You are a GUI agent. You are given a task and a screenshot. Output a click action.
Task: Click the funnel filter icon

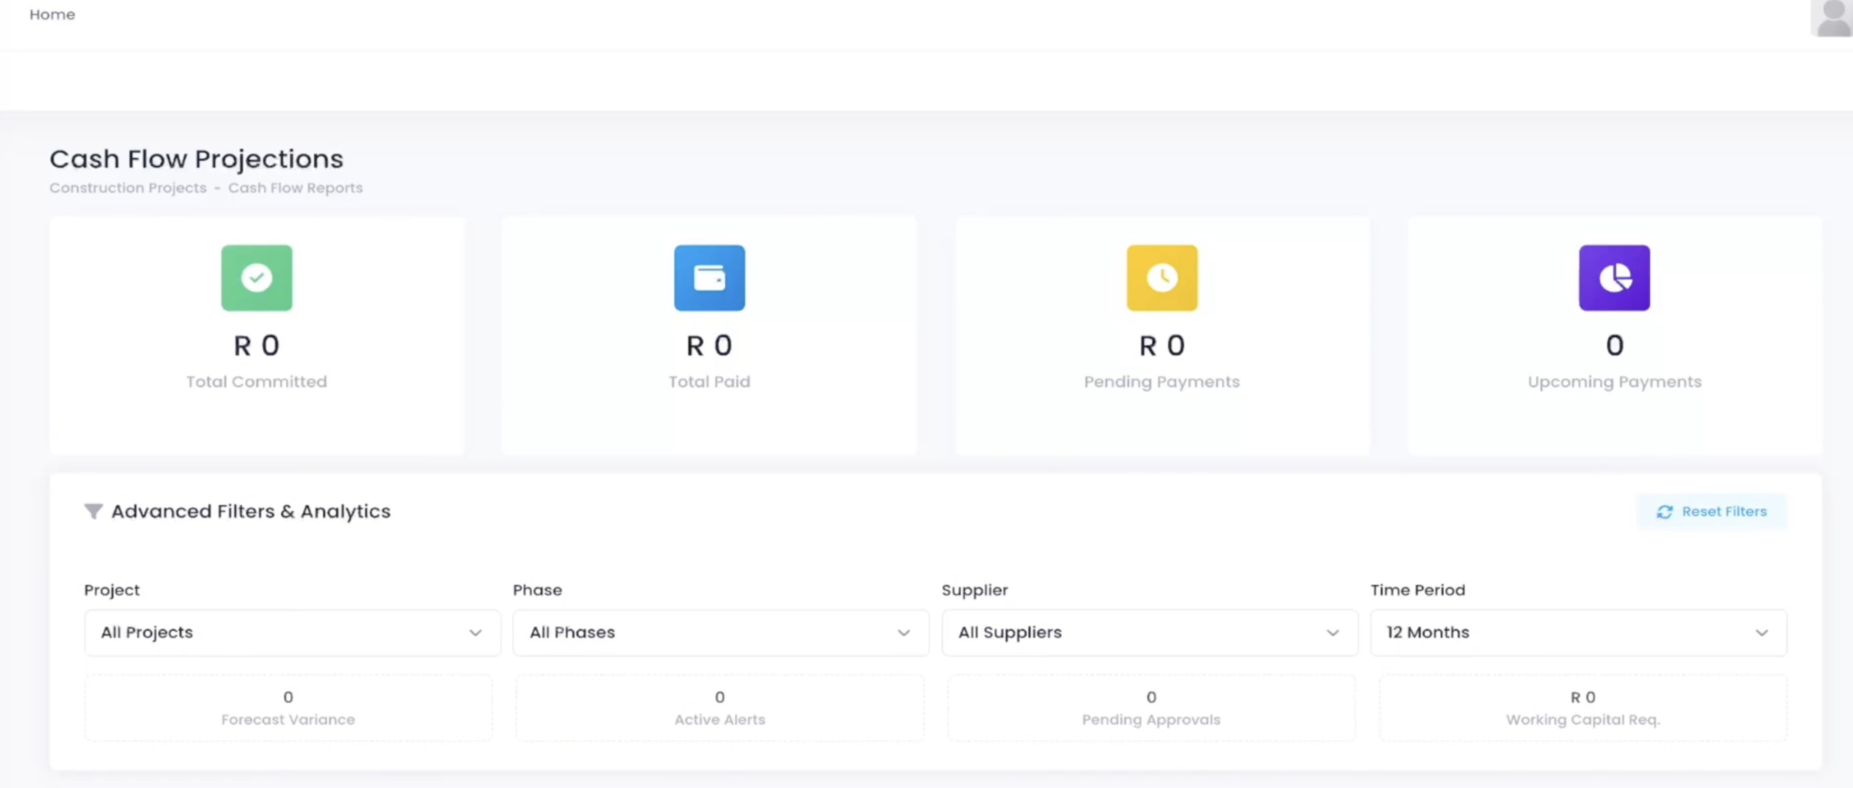click(94, 511)
